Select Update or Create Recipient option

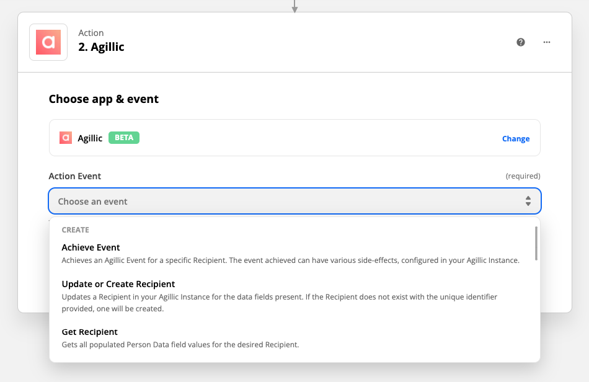(294, 296)
